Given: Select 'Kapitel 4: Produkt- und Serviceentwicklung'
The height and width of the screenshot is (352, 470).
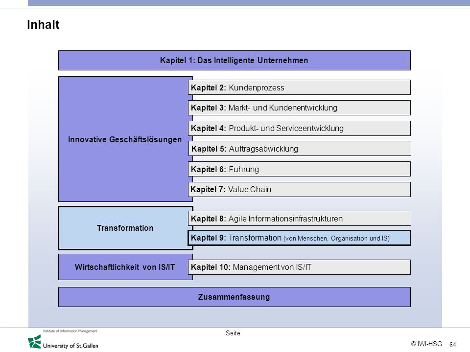Looking at the screenshot, I should [x=300, y=128].
